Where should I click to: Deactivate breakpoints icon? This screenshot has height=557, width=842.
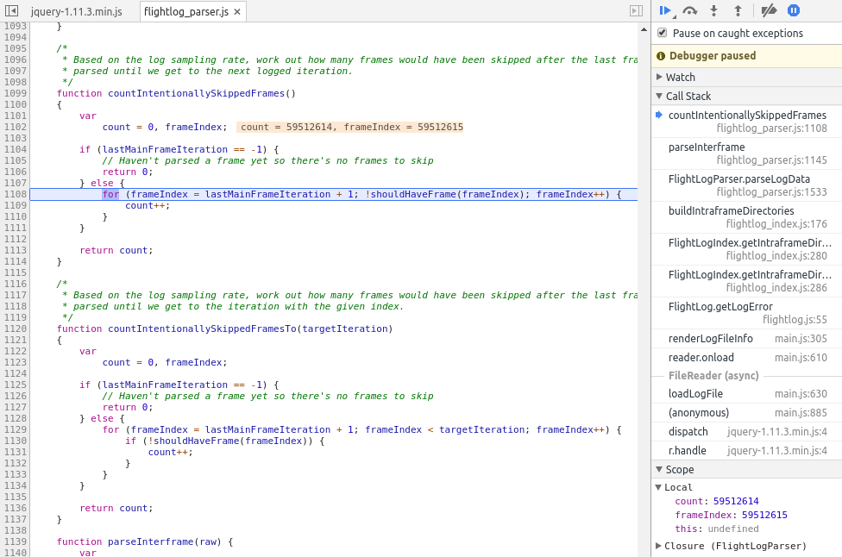pyautogui.click(x=769, y=10)
